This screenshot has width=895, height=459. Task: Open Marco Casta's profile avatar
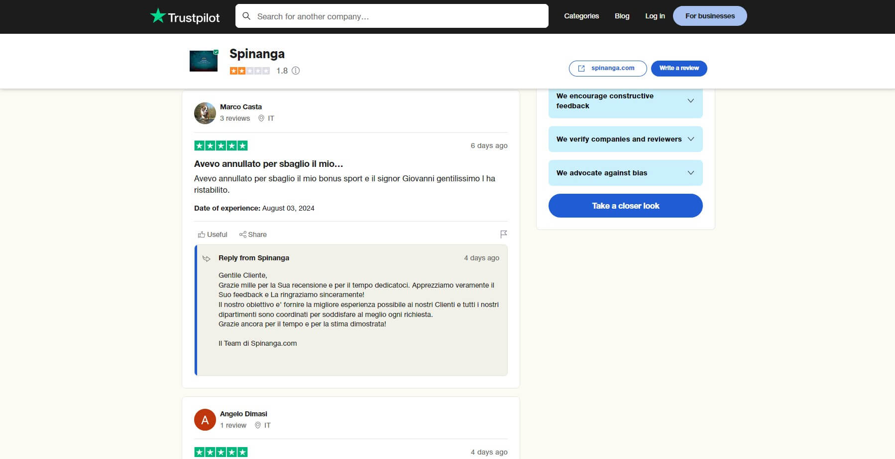(205, 113)
